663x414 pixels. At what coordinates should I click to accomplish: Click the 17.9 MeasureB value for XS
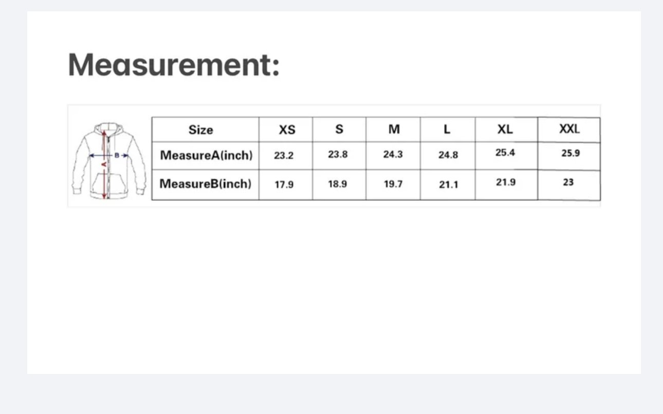tap(284, 184)
